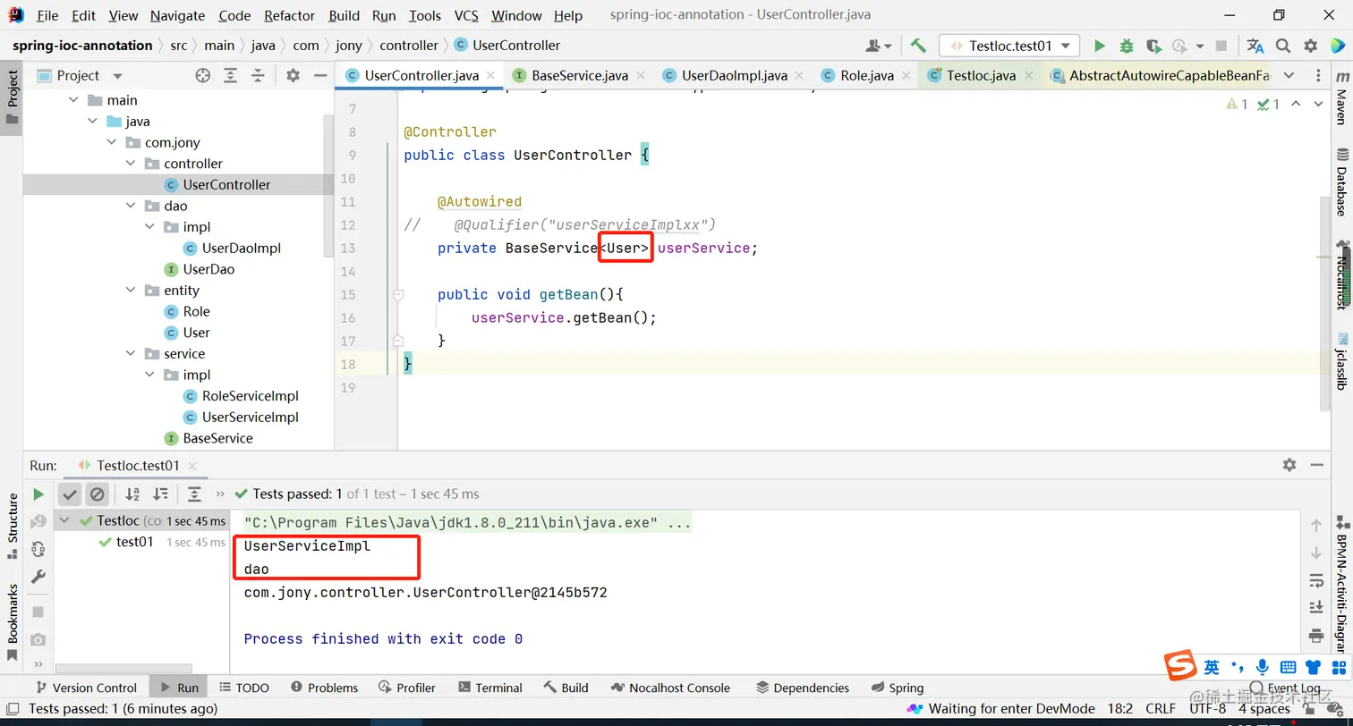
Task: Open IDE settings via the top-right gear
Action: [1311, 46]
